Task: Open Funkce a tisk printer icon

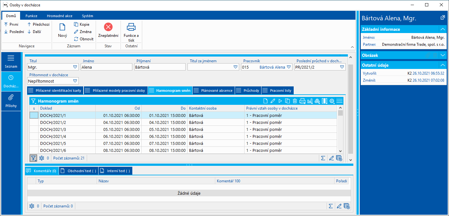Action: click(x=131, y=27)
